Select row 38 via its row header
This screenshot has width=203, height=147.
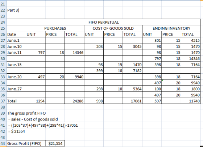coord(3,107)
